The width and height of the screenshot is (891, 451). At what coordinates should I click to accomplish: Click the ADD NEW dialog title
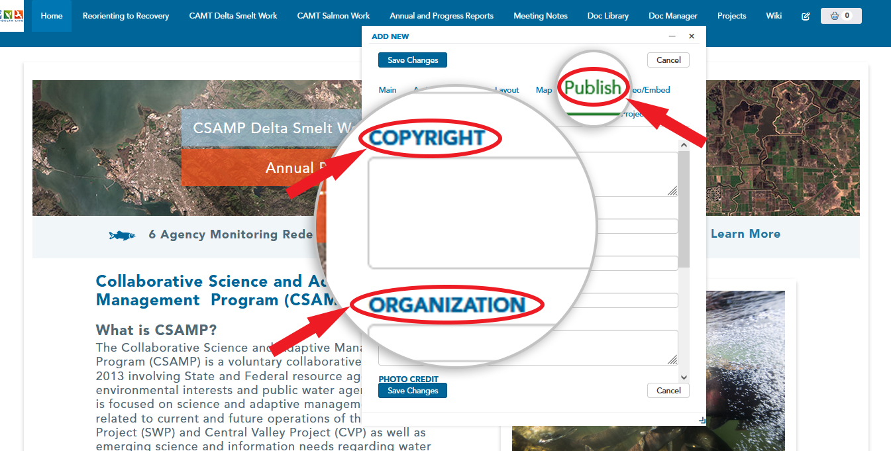pos(391,36)
